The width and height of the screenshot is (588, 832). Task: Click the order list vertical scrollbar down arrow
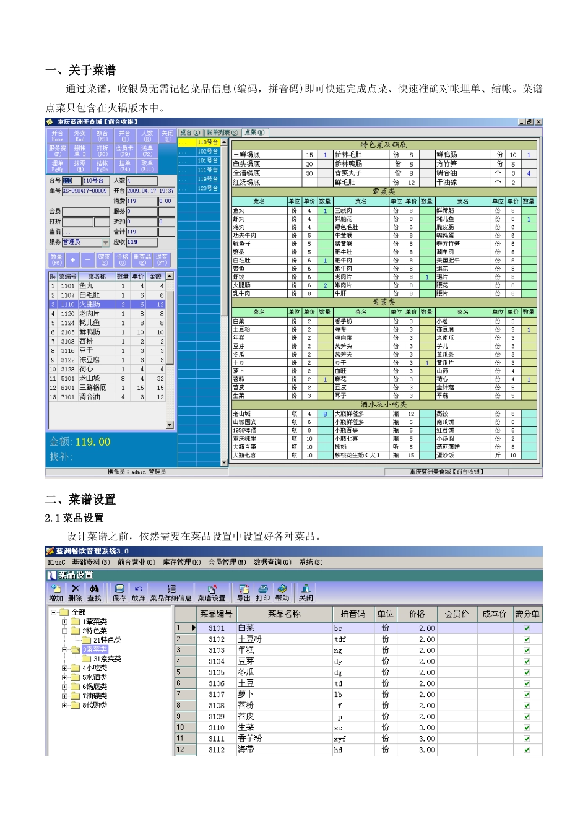(170, 425)
